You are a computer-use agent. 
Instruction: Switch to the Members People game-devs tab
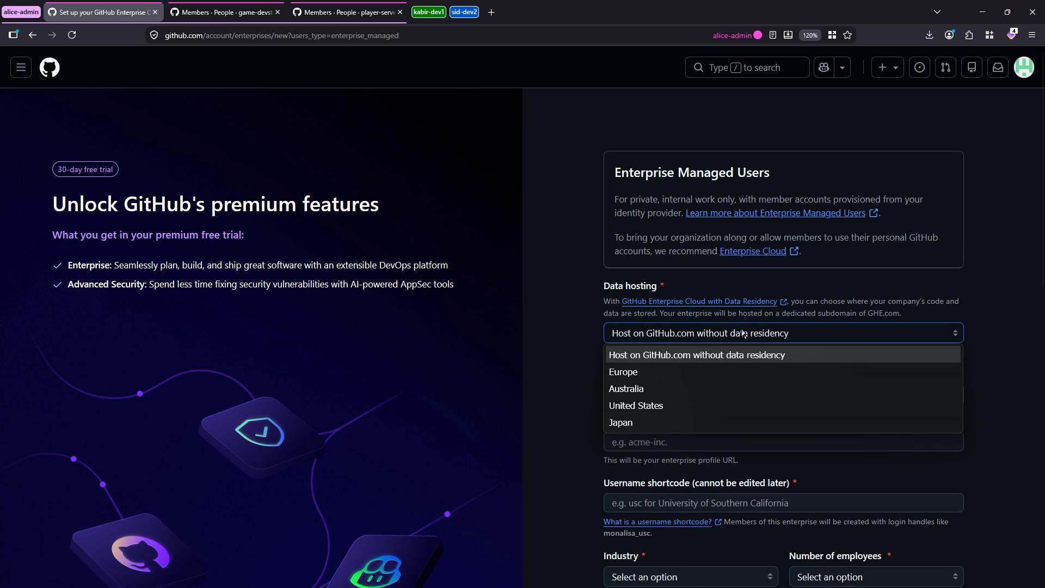click(225, 12)
